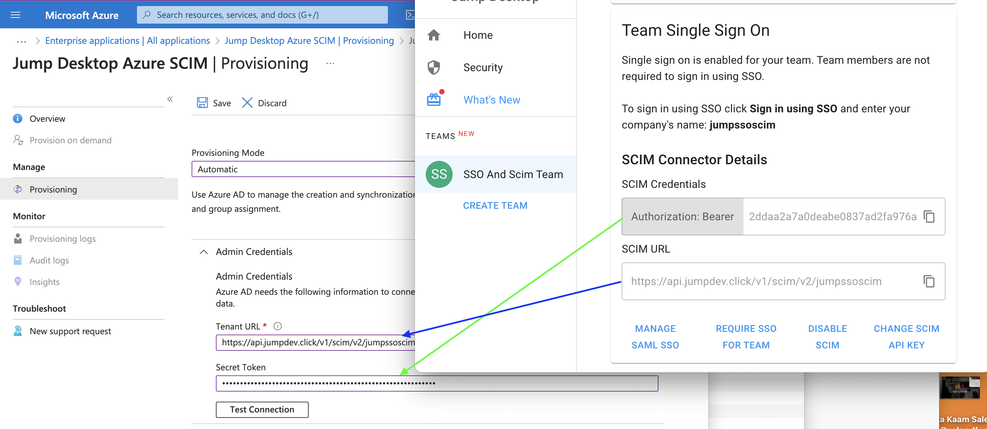Click CHANGE SCIM API KEY

pos(906,337)
